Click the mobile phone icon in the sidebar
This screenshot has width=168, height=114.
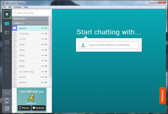click(x=7, y=101)
